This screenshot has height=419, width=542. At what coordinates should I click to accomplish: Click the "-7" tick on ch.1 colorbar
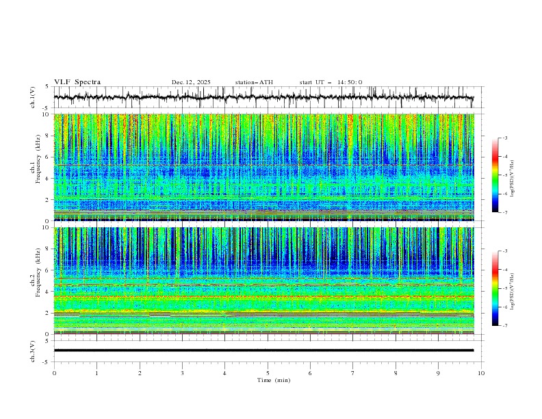pyautogui.click(x=504, y=212)
